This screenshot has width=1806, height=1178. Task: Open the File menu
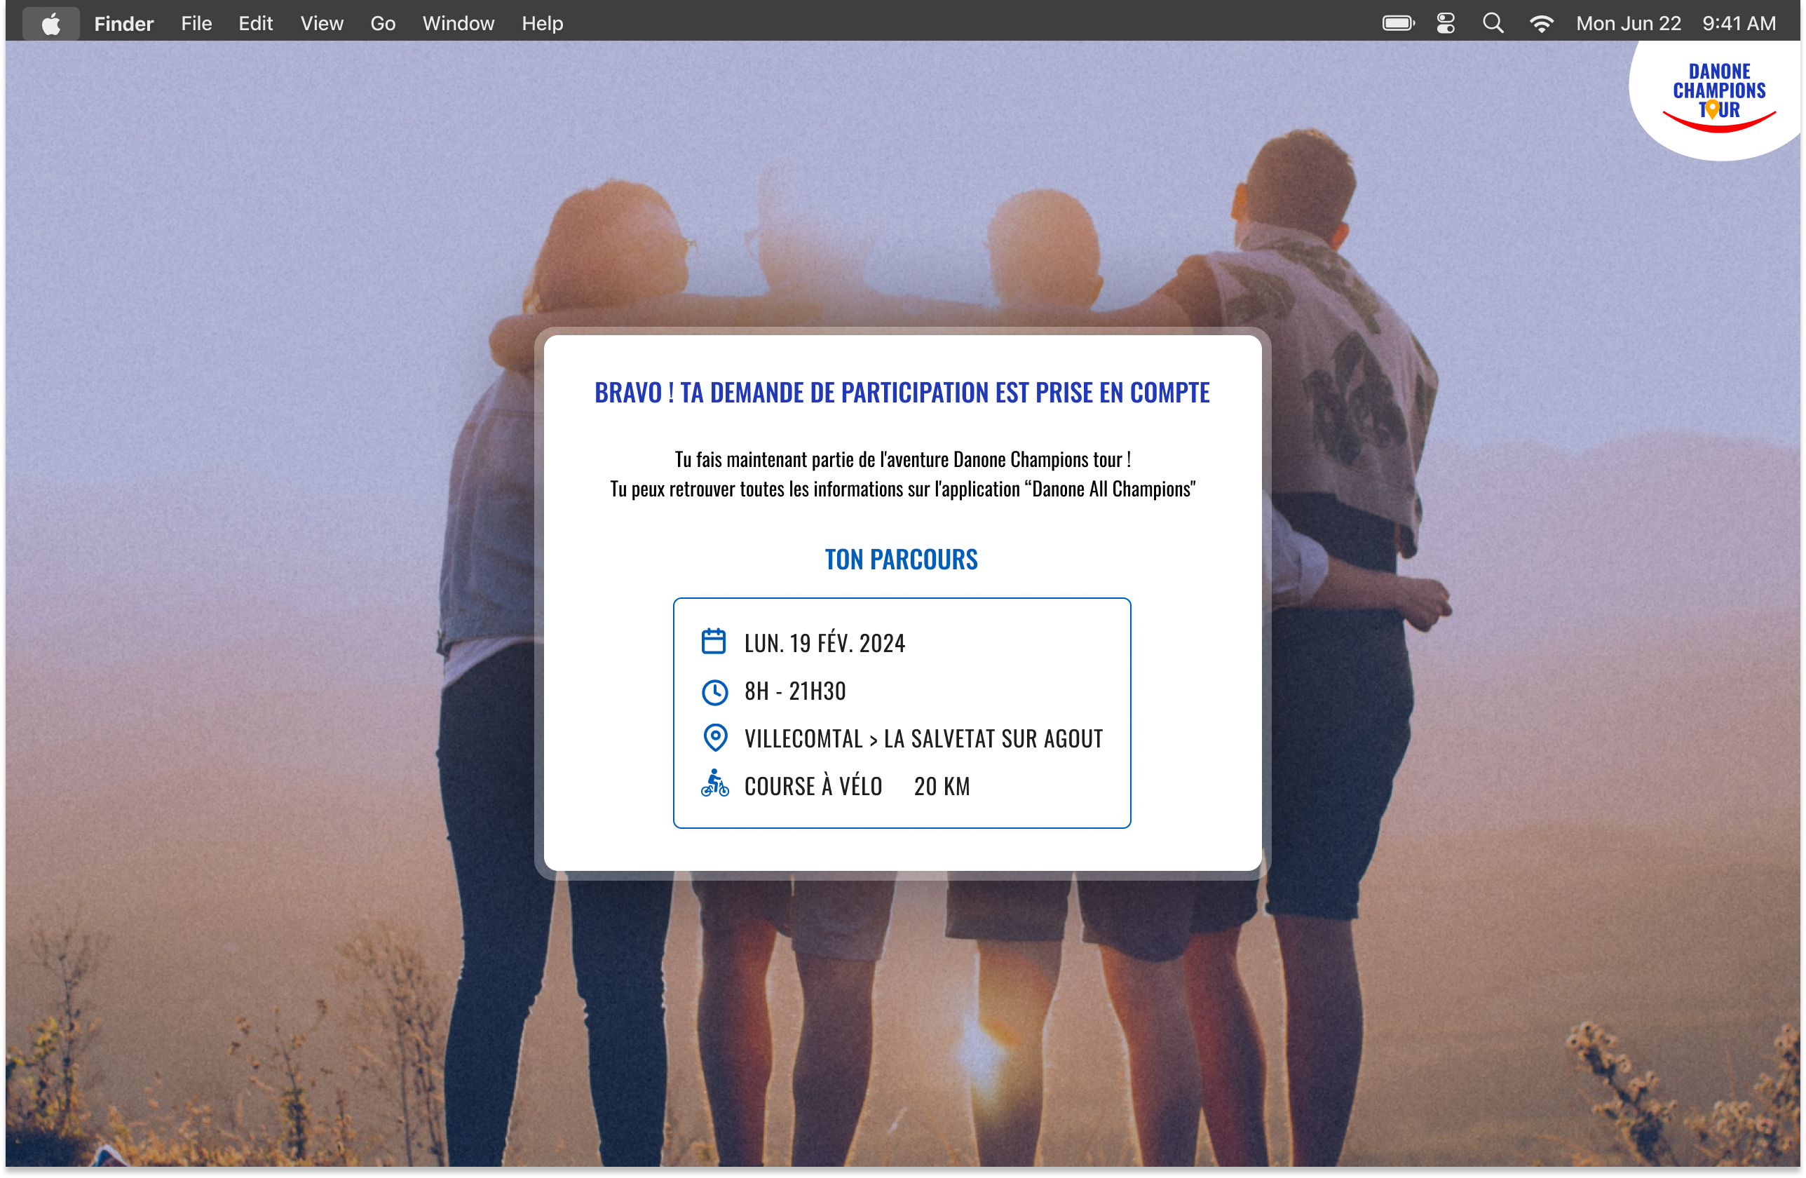(196, 24)
